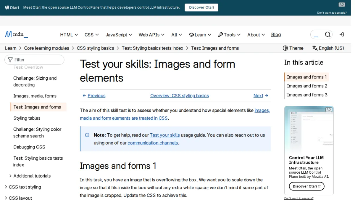
Task: Click the Otari ad screenshot thumbnail
Action: pos(309,129)
